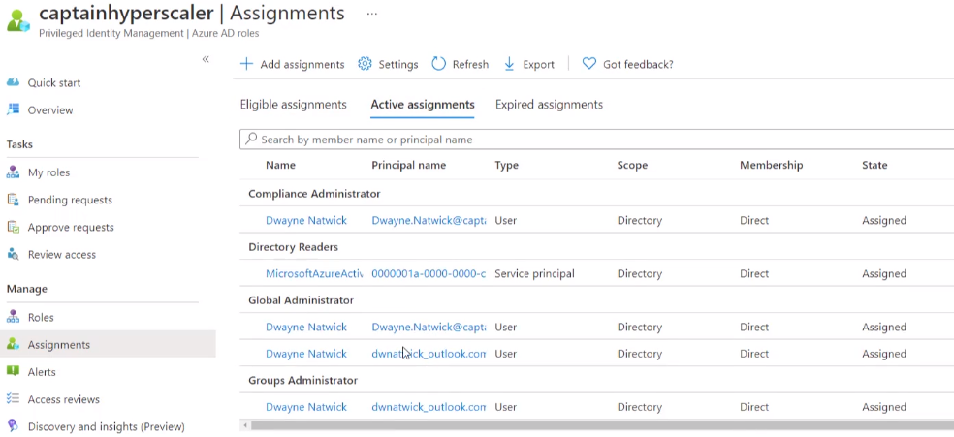This screenshot has height=437, width=954.
Task: Focus the member name search field
Action: click(597, 140)
